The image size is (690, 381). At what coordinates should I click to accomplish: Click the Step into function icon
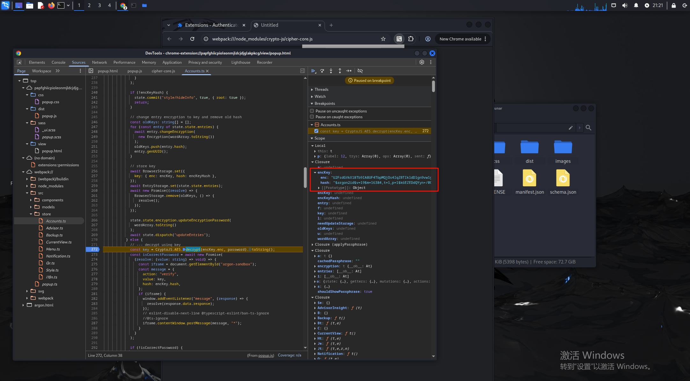point(331,71)
